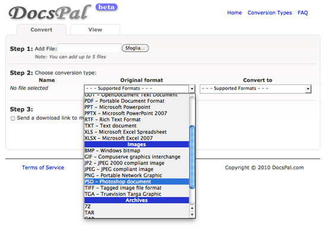Switch to the Convert tab

(42, 30)
